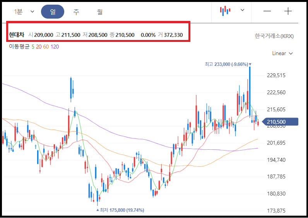This screenshot has height=218, width=308.
Task: Open the Linear scale dropdown
Action: click(x=282, y=54)
